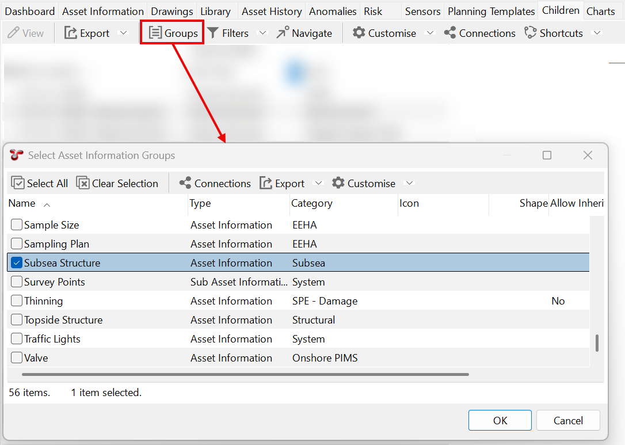
Task: Expand the Shortcuts dropdown arrow
Action: click(597, 33)
